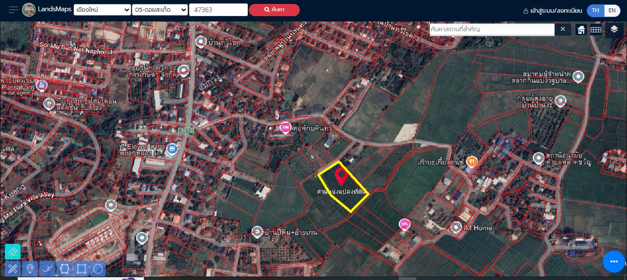Select the polygon drawing tool
Viewport: 627px width, 280px height.
coord(64,269)
